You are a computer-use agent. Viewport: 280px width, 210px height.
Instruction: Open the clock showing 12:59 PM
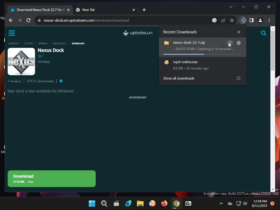(259, 203)
